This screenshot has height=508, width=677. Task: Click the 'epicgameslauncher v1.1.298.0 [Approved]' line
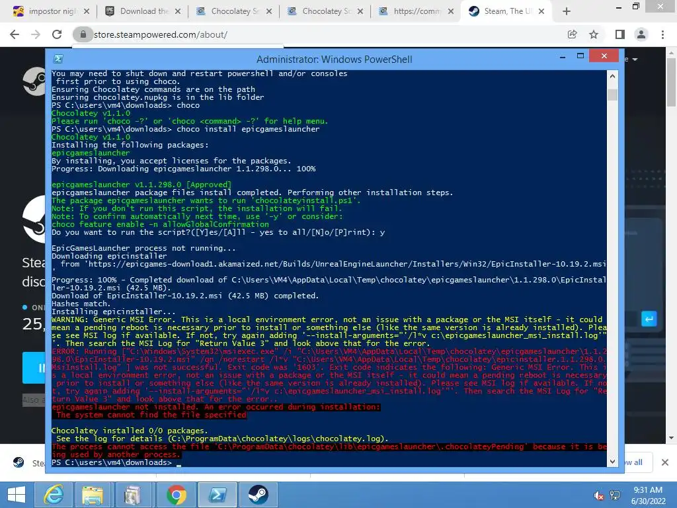point(141,185)
